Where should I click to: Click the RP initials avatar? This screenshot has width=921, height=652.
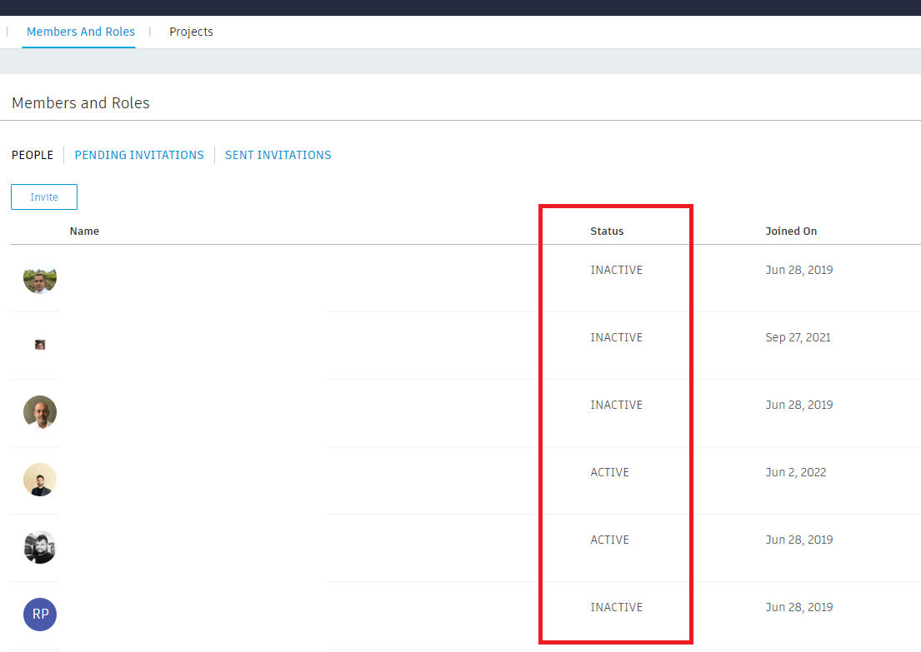[39, 615]
